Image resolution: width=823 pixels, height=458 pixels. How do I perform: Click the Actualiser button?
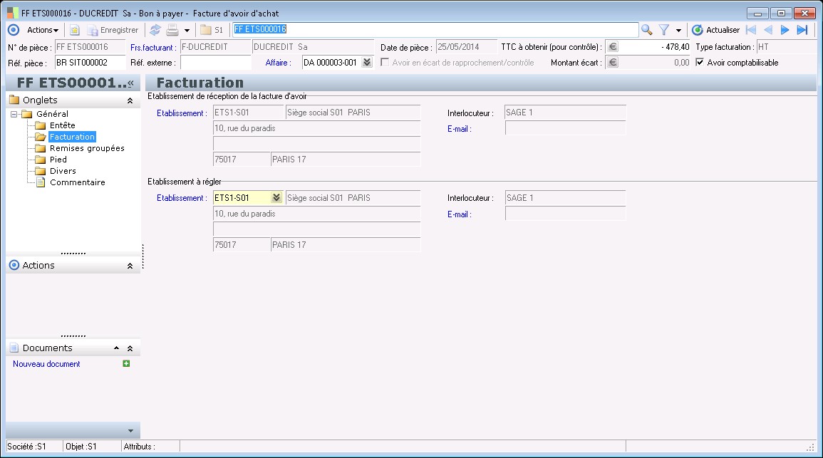[715, 30]
